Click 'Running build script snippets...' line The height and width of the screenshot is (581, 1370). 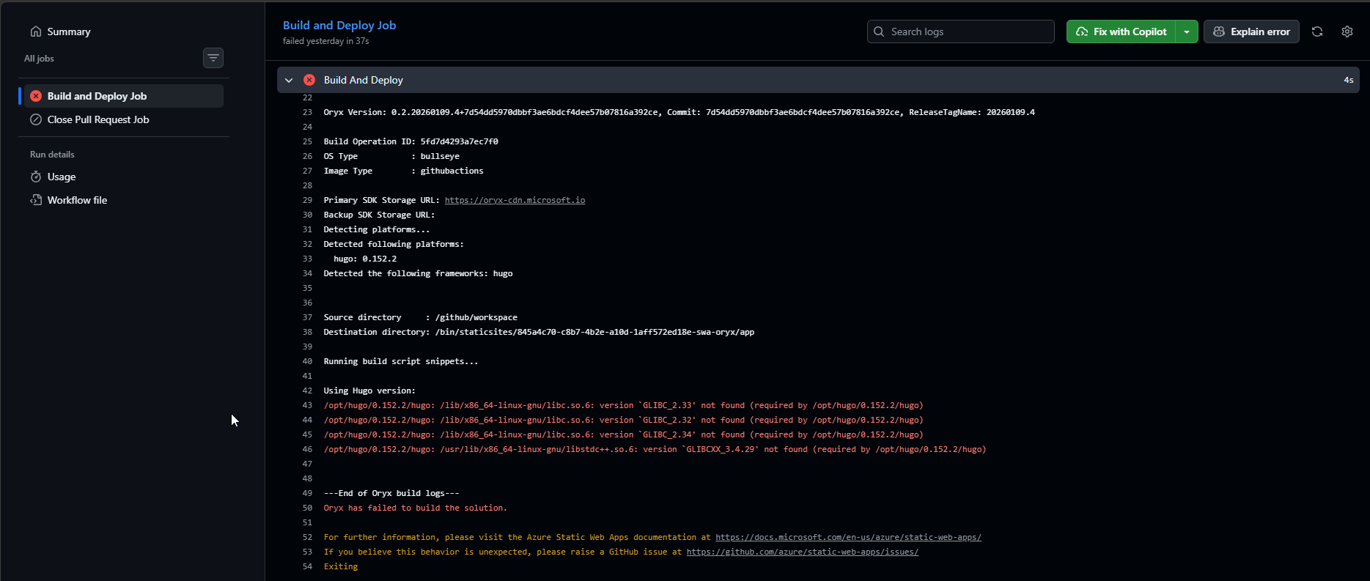(400, 361)
